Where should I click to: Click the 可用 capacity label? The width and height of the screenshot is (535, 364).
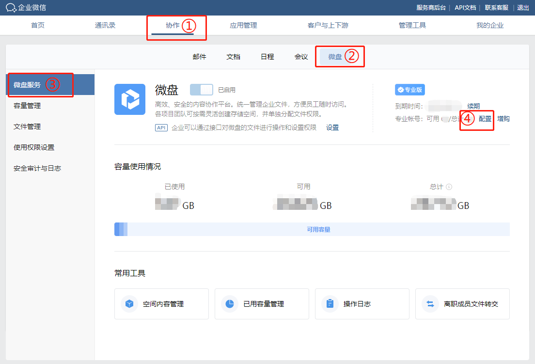coord(304,187)
